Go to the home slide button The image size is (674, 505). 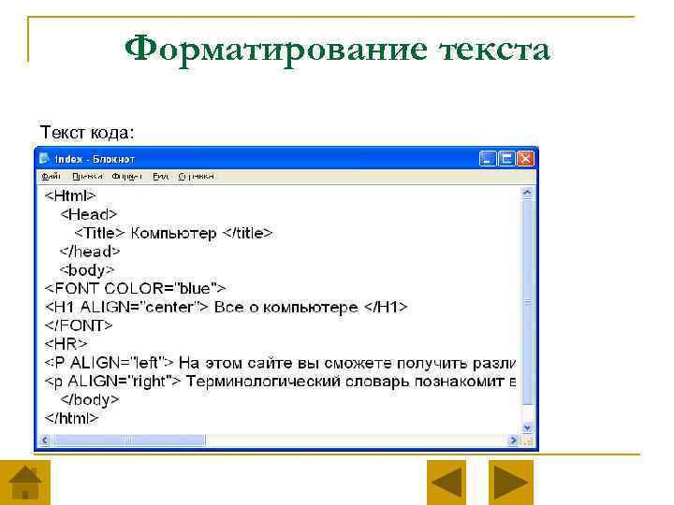pyautogui.click(x=25, y=483)
